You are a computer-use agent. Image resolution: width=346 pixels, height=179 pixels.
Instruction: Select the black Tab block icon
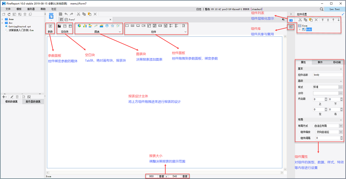click(59, 26)
